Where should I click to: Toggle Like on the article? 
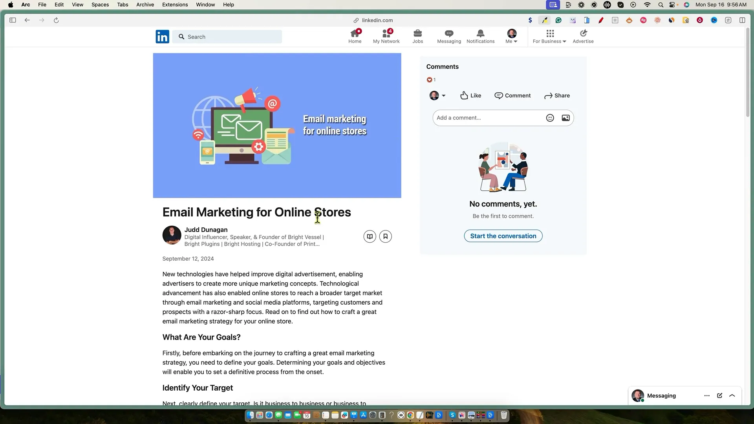[x=470, y=95]
